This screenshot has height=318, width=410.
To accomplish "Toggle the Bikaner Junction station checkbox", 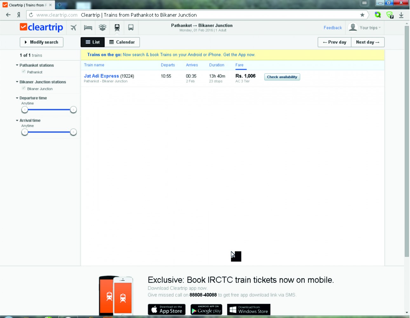I will pos(24,88).
